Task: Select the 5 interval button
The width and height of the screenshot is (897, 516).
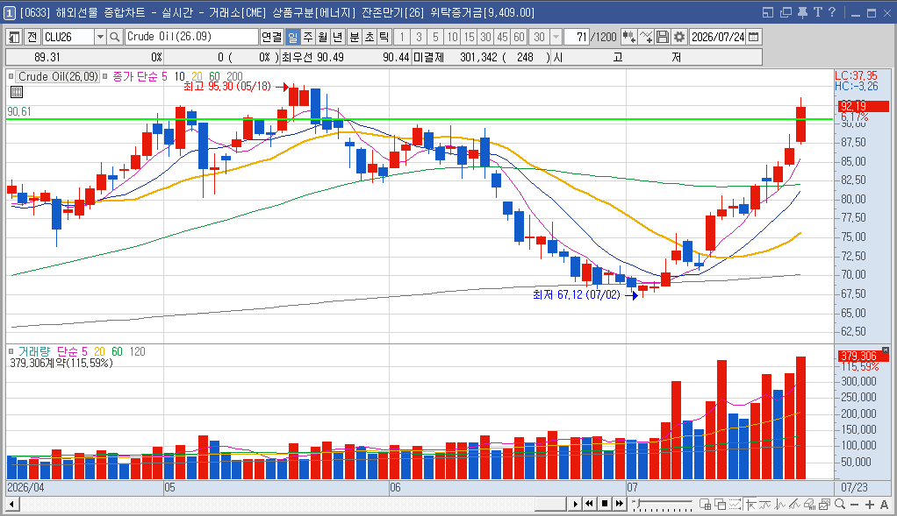Action: pos(435,37)
